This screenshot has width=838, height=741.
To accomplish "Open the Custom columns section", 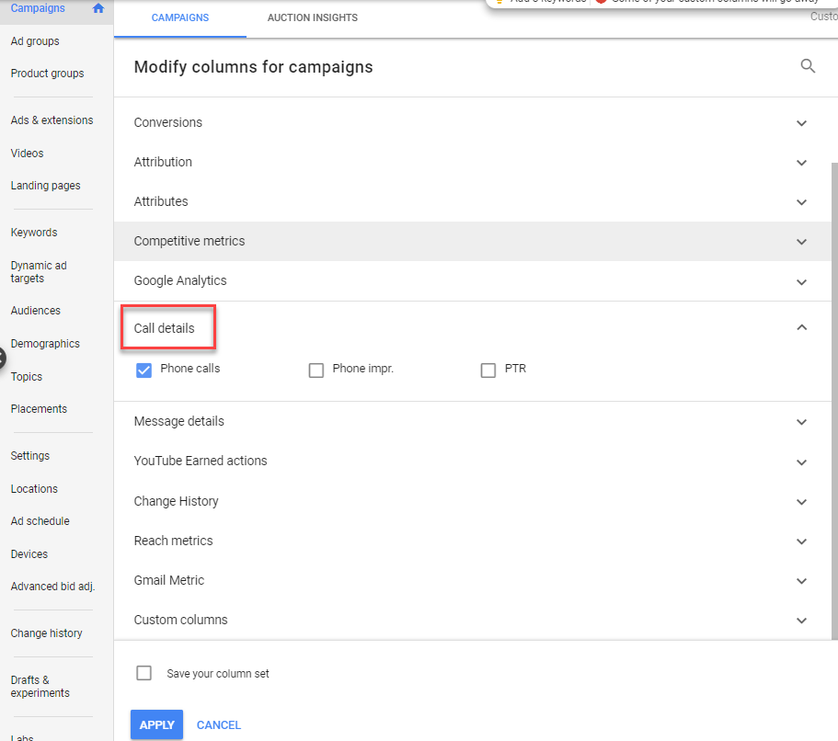I will tap(801, 621).
